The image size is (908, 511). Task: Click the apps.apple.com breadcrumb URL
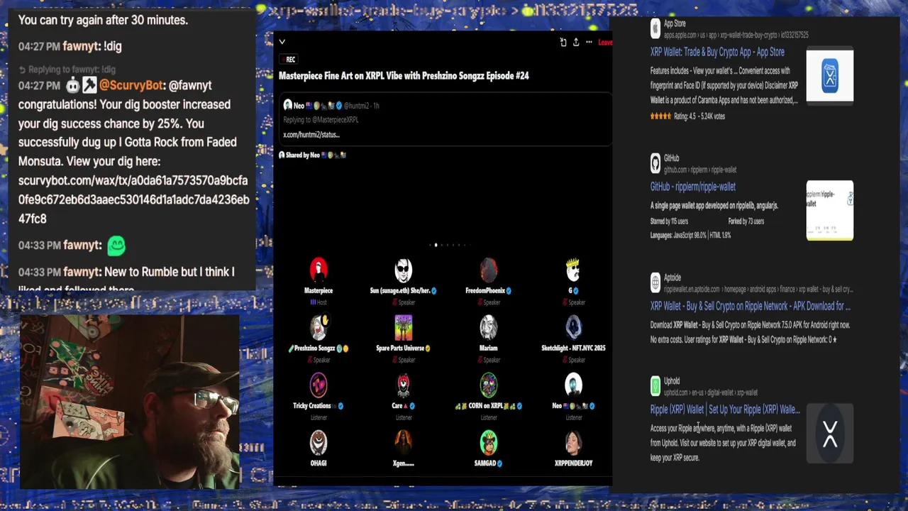(736, 35)
